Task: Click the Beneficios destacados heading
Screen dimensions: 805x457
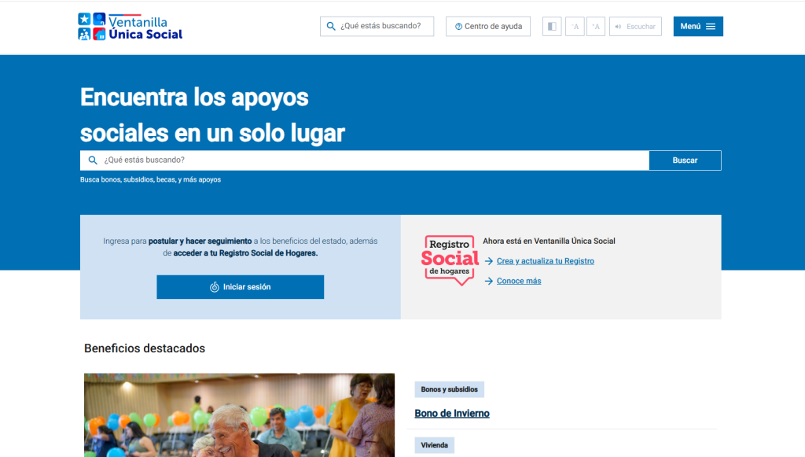Action: [x=145, y=348]
